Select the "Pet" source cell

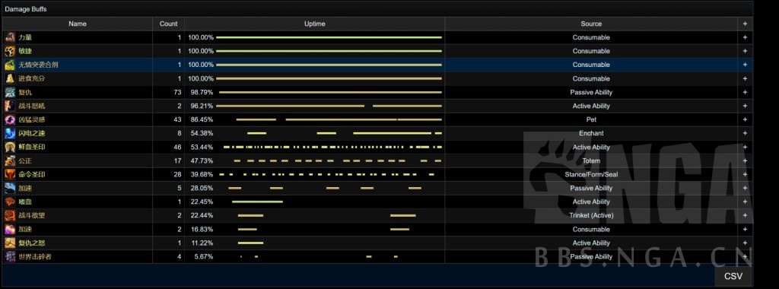click(591, 119)
